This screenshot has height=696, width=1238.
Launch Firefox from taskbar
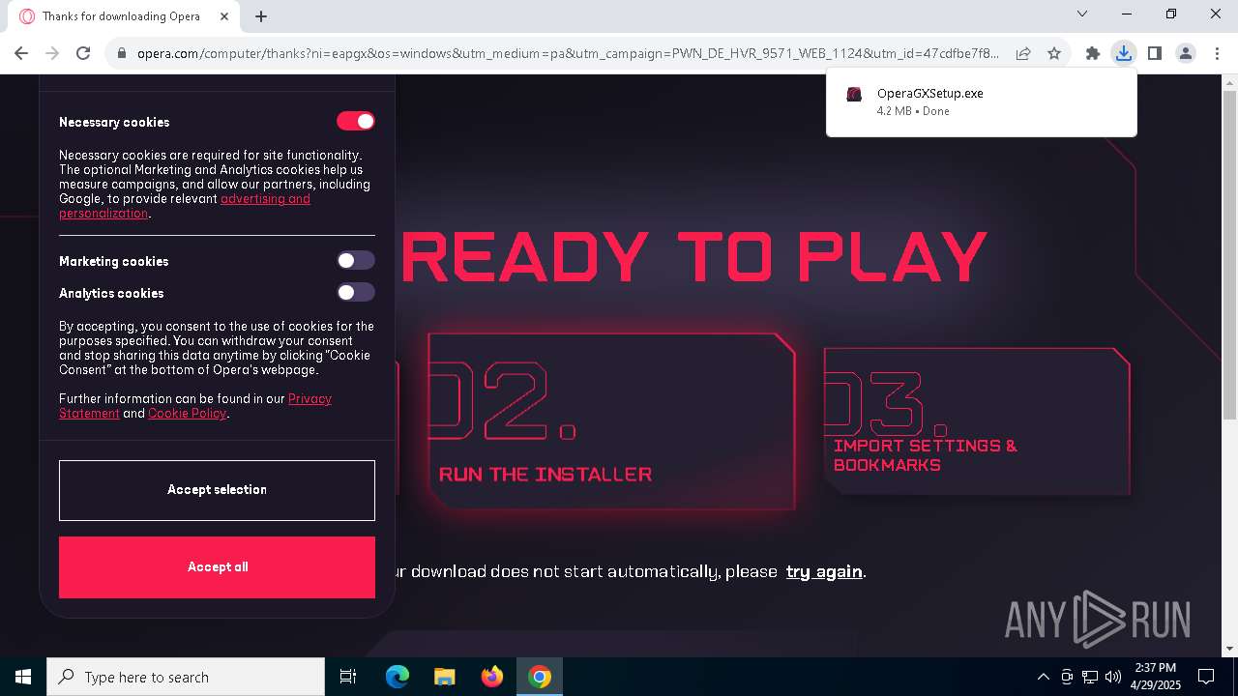point(492,677)
